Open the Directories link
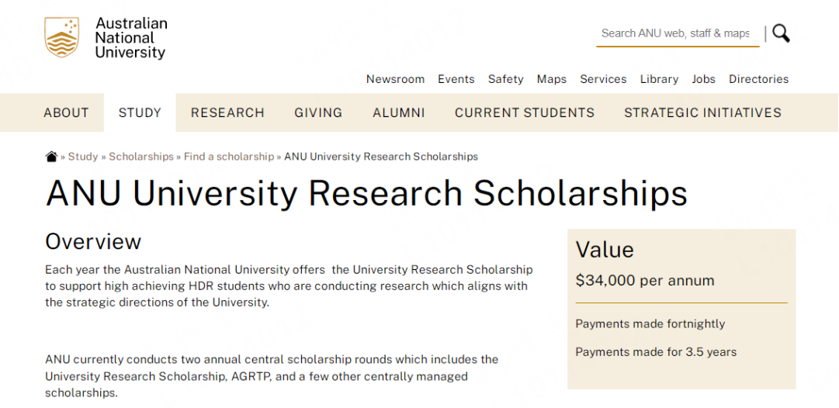This screenshot has width=839, height=408. pos(758,79)
